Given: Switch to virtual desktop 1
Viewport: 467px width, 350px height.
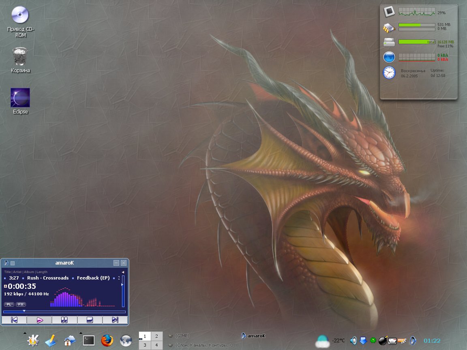Looking at the screenshot, I should (x=145, y=336).
